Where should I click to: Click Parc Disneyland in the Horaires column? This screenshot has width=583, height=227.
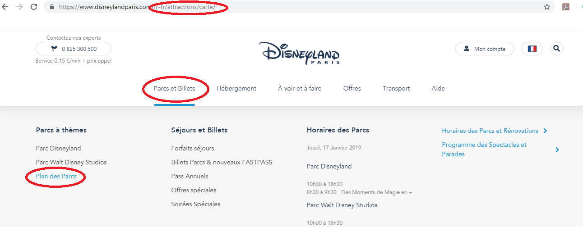coord(329,166)
